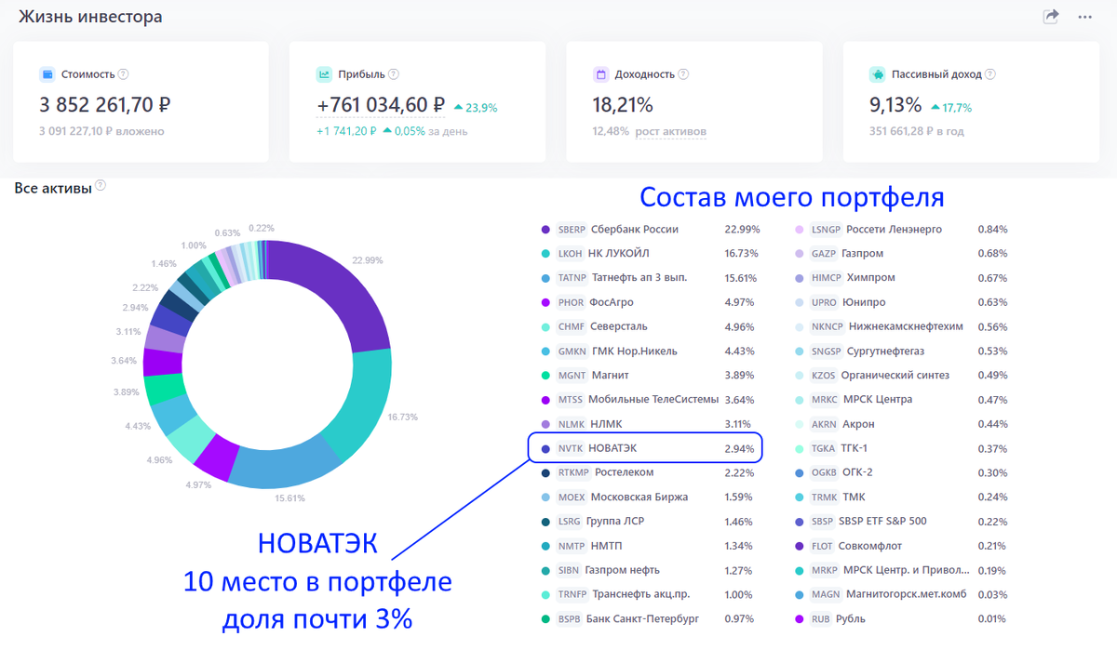The width and height of the screenshot is (1117, 663).
Task: Click Магнитогорск.мет.комб in the list
Action: click(x=907, y=595)
